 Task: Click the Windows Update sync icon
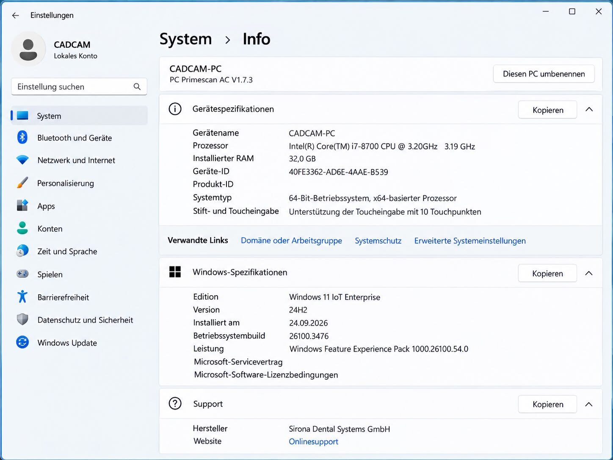pyautogui.click(x=22, y=342)
